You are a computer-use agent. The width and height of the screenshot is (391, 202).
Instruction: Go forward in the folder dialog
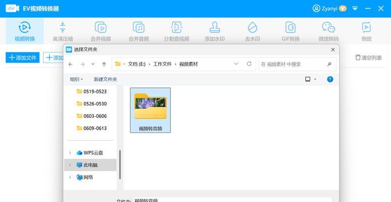(82, 64)
